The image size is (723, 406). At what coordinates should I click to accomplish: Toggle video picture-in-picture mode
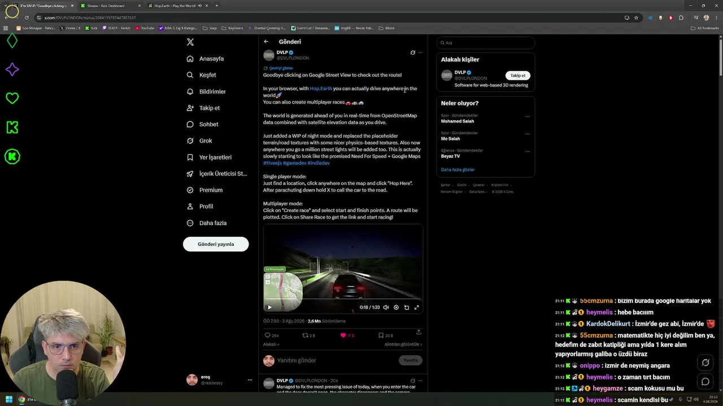(x=406, y=307)
